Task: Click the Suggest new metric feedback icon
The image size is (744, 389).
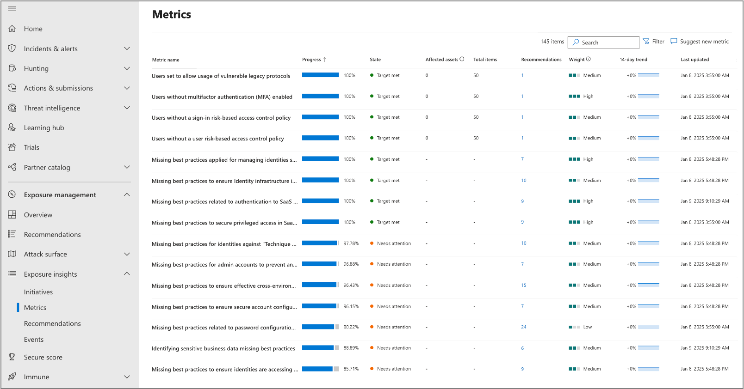Action: point(674,41)
